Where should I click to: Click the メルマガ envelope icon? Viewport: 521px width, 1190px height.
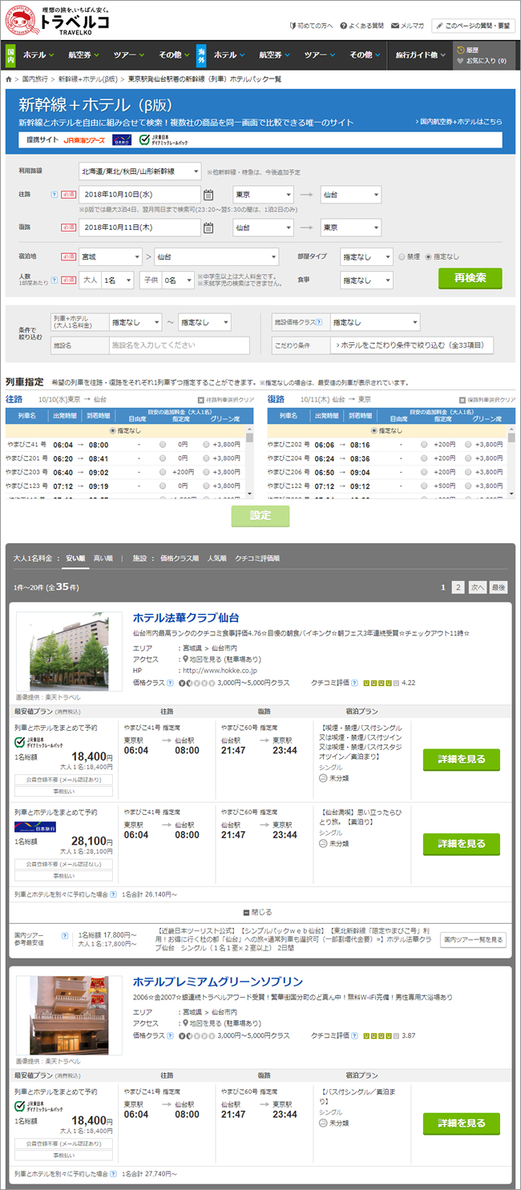tap(394, 26)
